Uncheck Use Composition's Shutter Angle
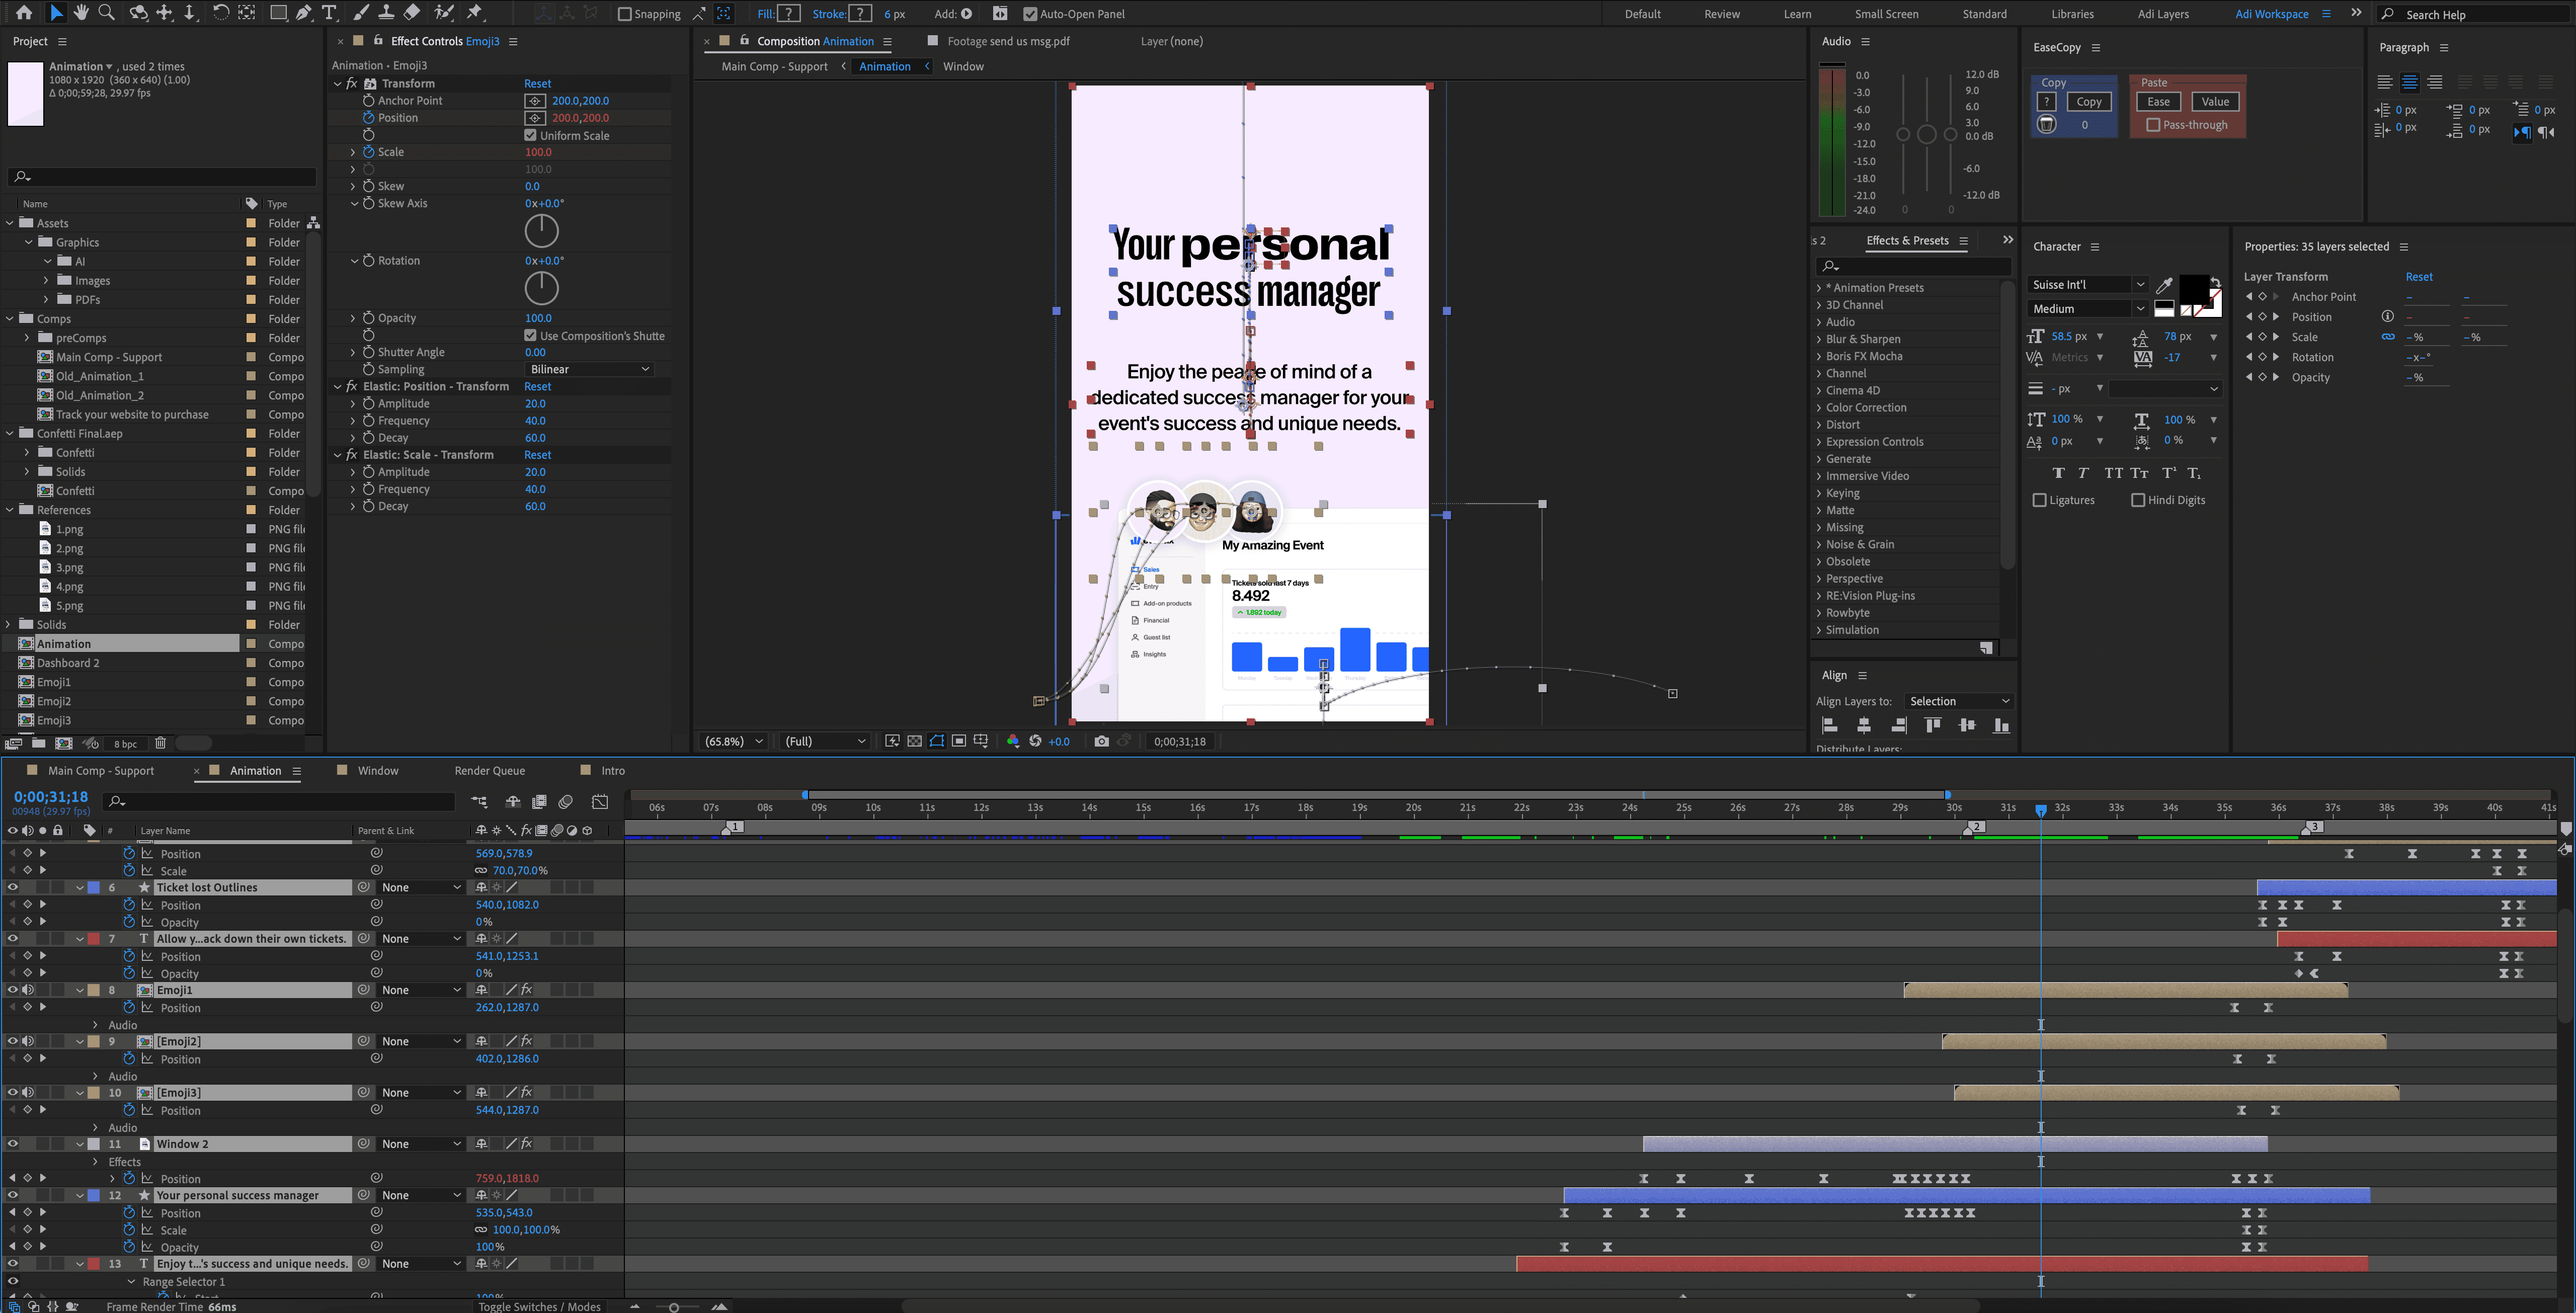The width and height of the screenshot is (2576, 1313). [530, 335]
